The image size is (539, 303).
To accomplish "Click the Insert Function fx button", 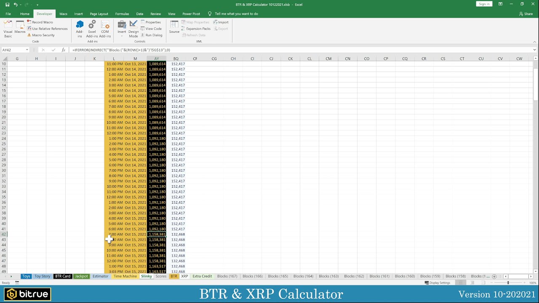I will [63, 50].
